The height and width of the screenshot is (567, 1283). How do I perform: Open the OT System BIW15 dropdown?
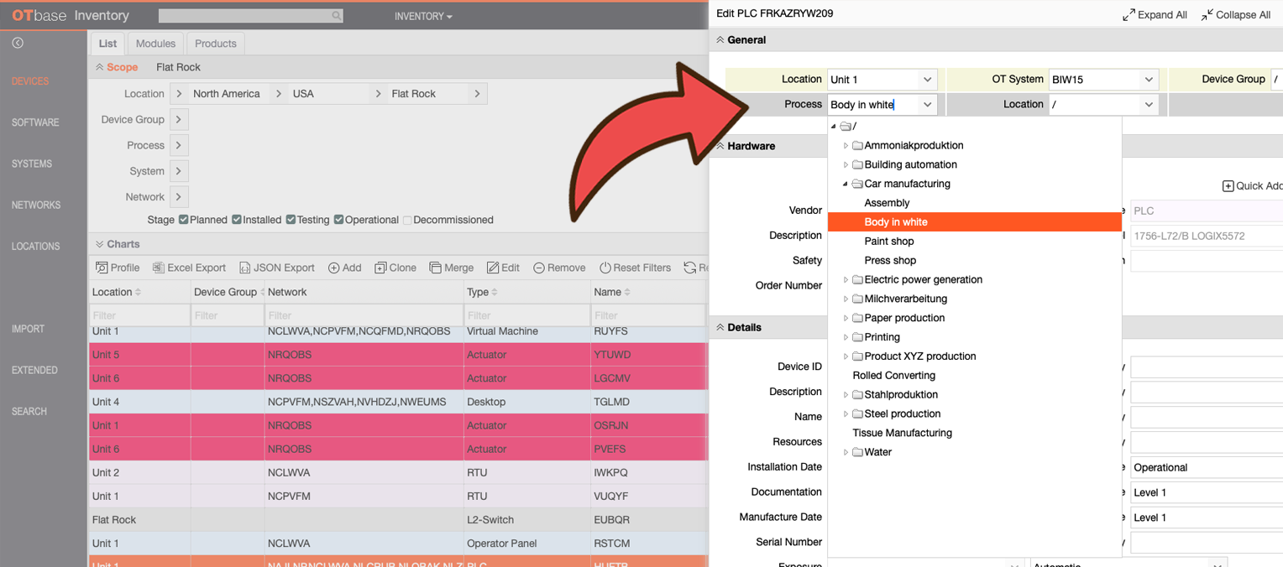[1149, 80]
